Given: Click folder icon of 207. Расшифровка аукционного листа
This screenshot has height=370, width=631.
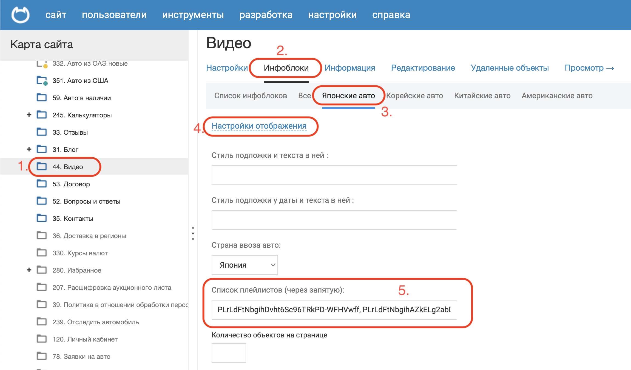Looking at the screenshot, I should click(x=42, y=287).
